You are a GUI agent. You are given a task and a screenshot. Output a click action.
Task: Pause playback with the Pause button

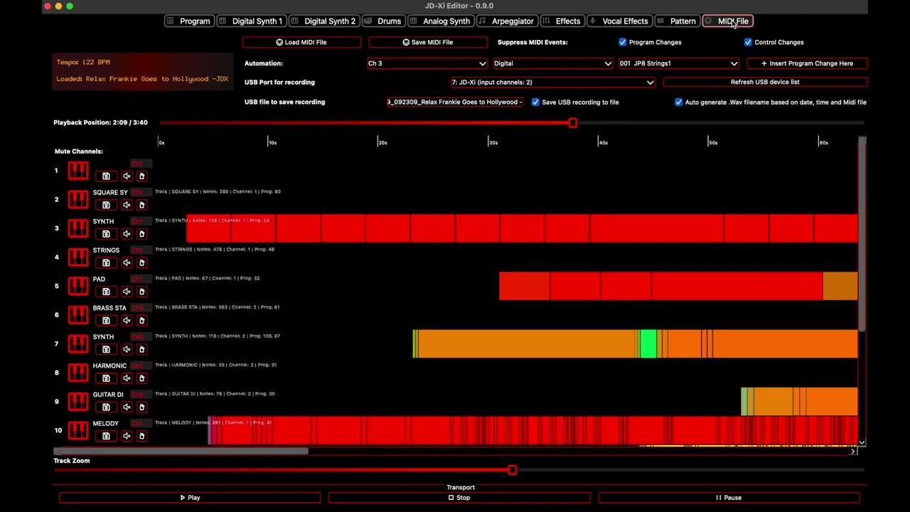729,498
